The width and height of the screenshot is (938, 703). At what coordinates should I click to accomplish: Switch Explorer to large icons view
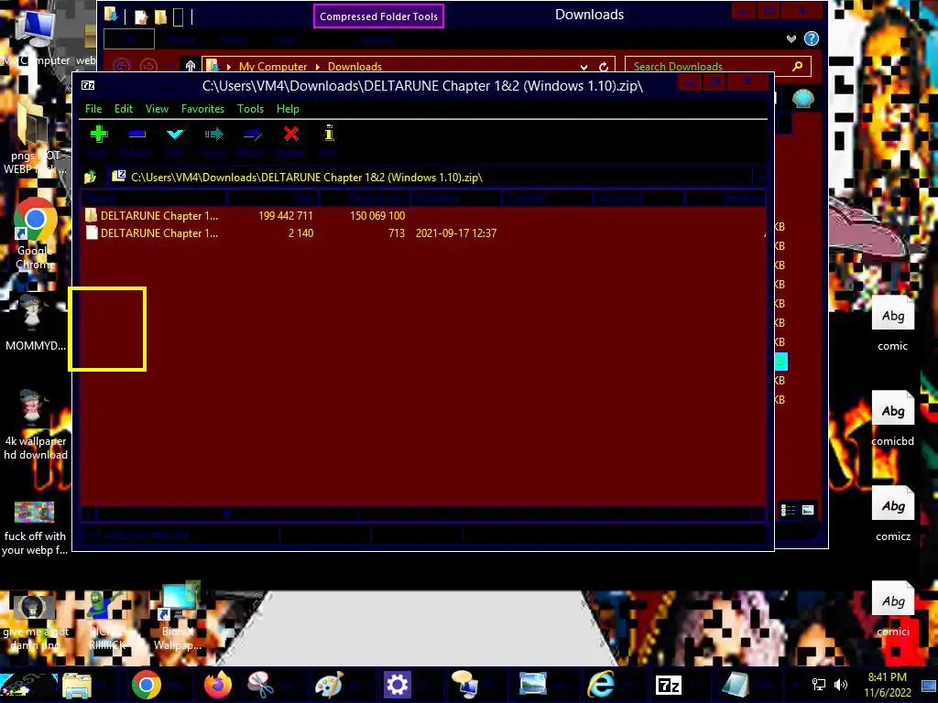[x=808, y=510]
